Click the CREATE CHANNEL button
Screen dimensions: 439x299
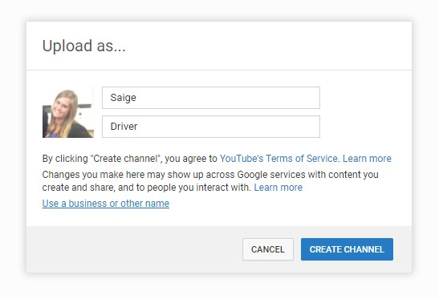tap(347, 249)
